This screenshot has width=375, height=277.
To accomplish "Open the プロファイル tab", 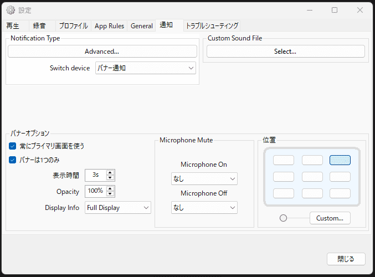I will tap(73, 26).
